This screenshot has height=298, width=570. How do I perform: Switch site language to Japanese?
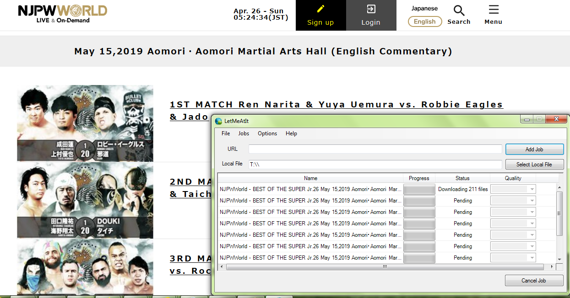click(424, 8)
